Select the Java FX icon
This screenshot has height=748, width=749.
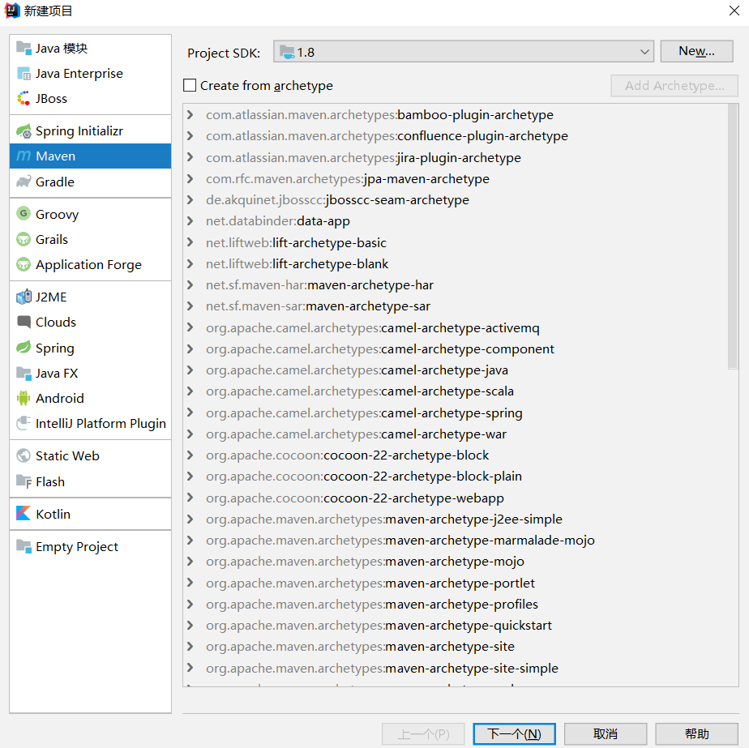[24, 373]
